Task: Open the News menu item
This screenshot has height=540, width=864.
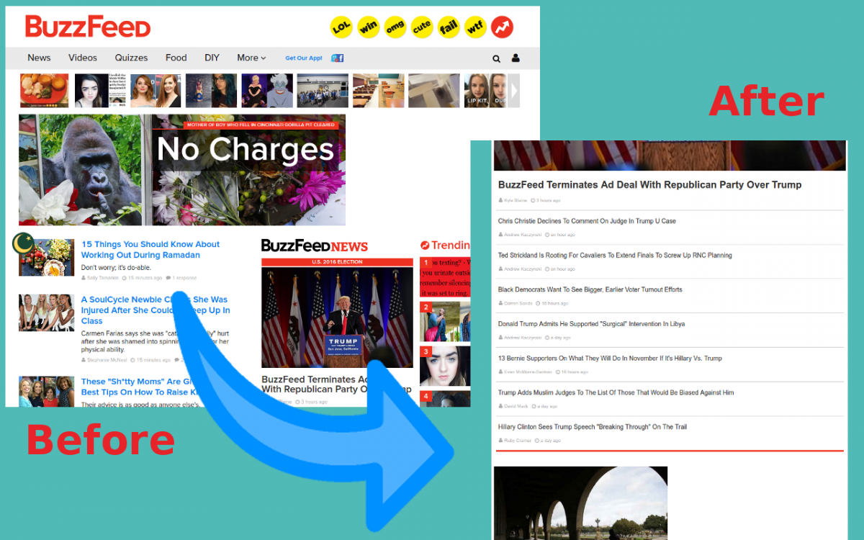Action: [39, 58]
